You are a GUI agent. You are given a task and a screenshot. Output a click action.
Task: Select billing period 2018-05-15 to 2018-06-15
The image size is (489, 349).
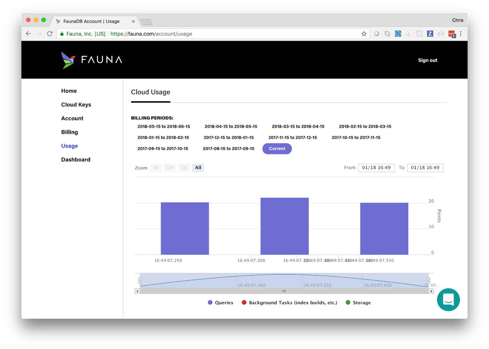[x=164, y=126]
